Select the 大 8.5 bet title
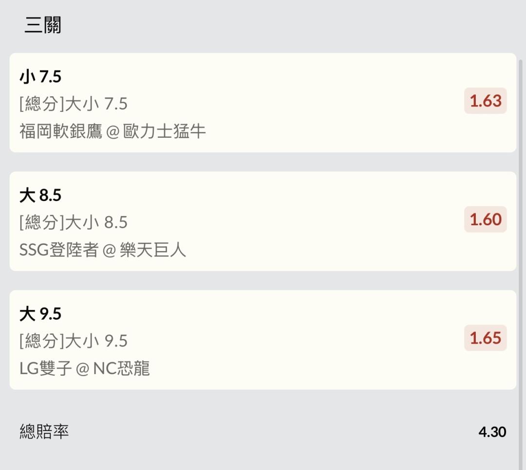The image size is (526, 470). (40, 195)
